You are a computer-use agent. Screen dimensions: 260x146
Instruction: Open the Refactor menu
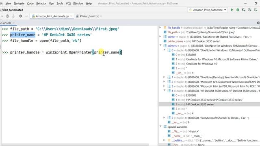pos(41,3)
